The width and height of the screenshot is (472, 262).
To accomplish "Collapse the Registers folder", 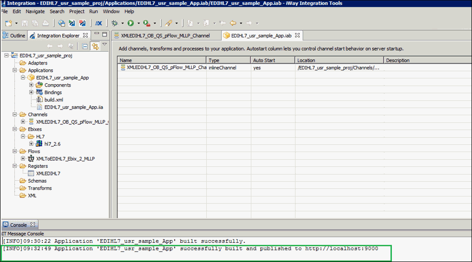I will tap(14, 166).
